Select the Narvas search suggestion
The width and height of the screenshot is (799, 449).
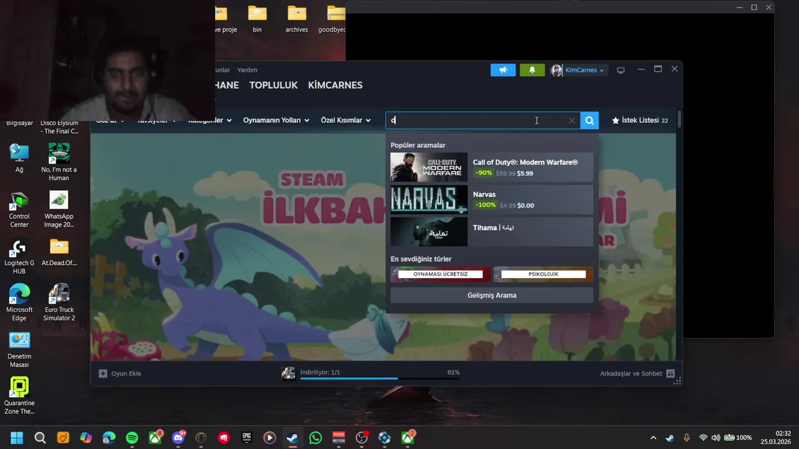coord(492,200)
